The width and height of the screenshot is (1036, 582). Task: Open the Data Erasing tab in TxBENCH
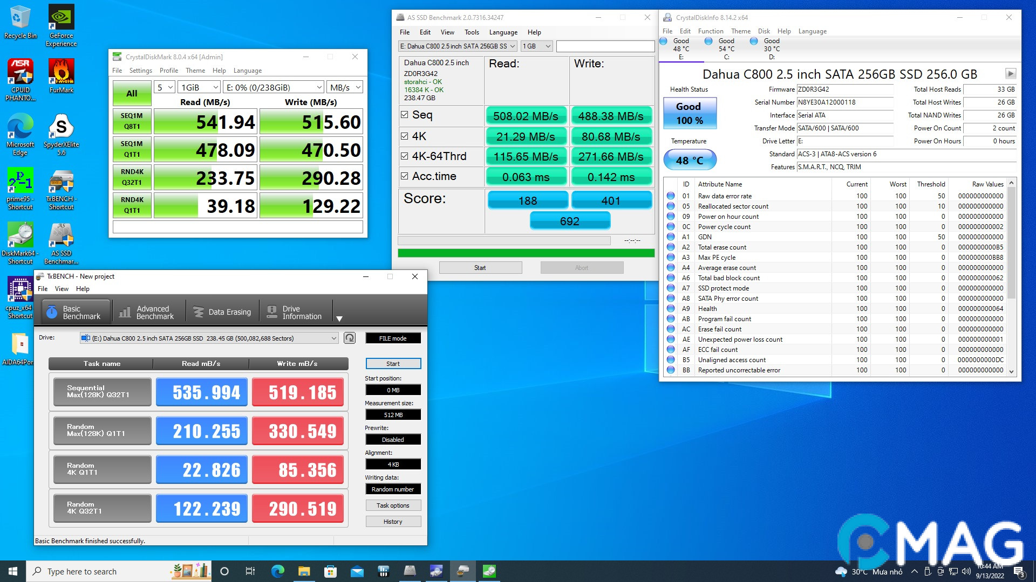222,312
